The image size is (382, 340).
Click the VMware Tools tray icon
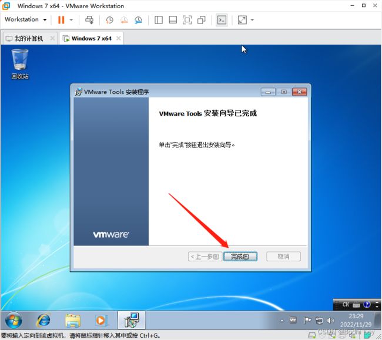point(293,320)
